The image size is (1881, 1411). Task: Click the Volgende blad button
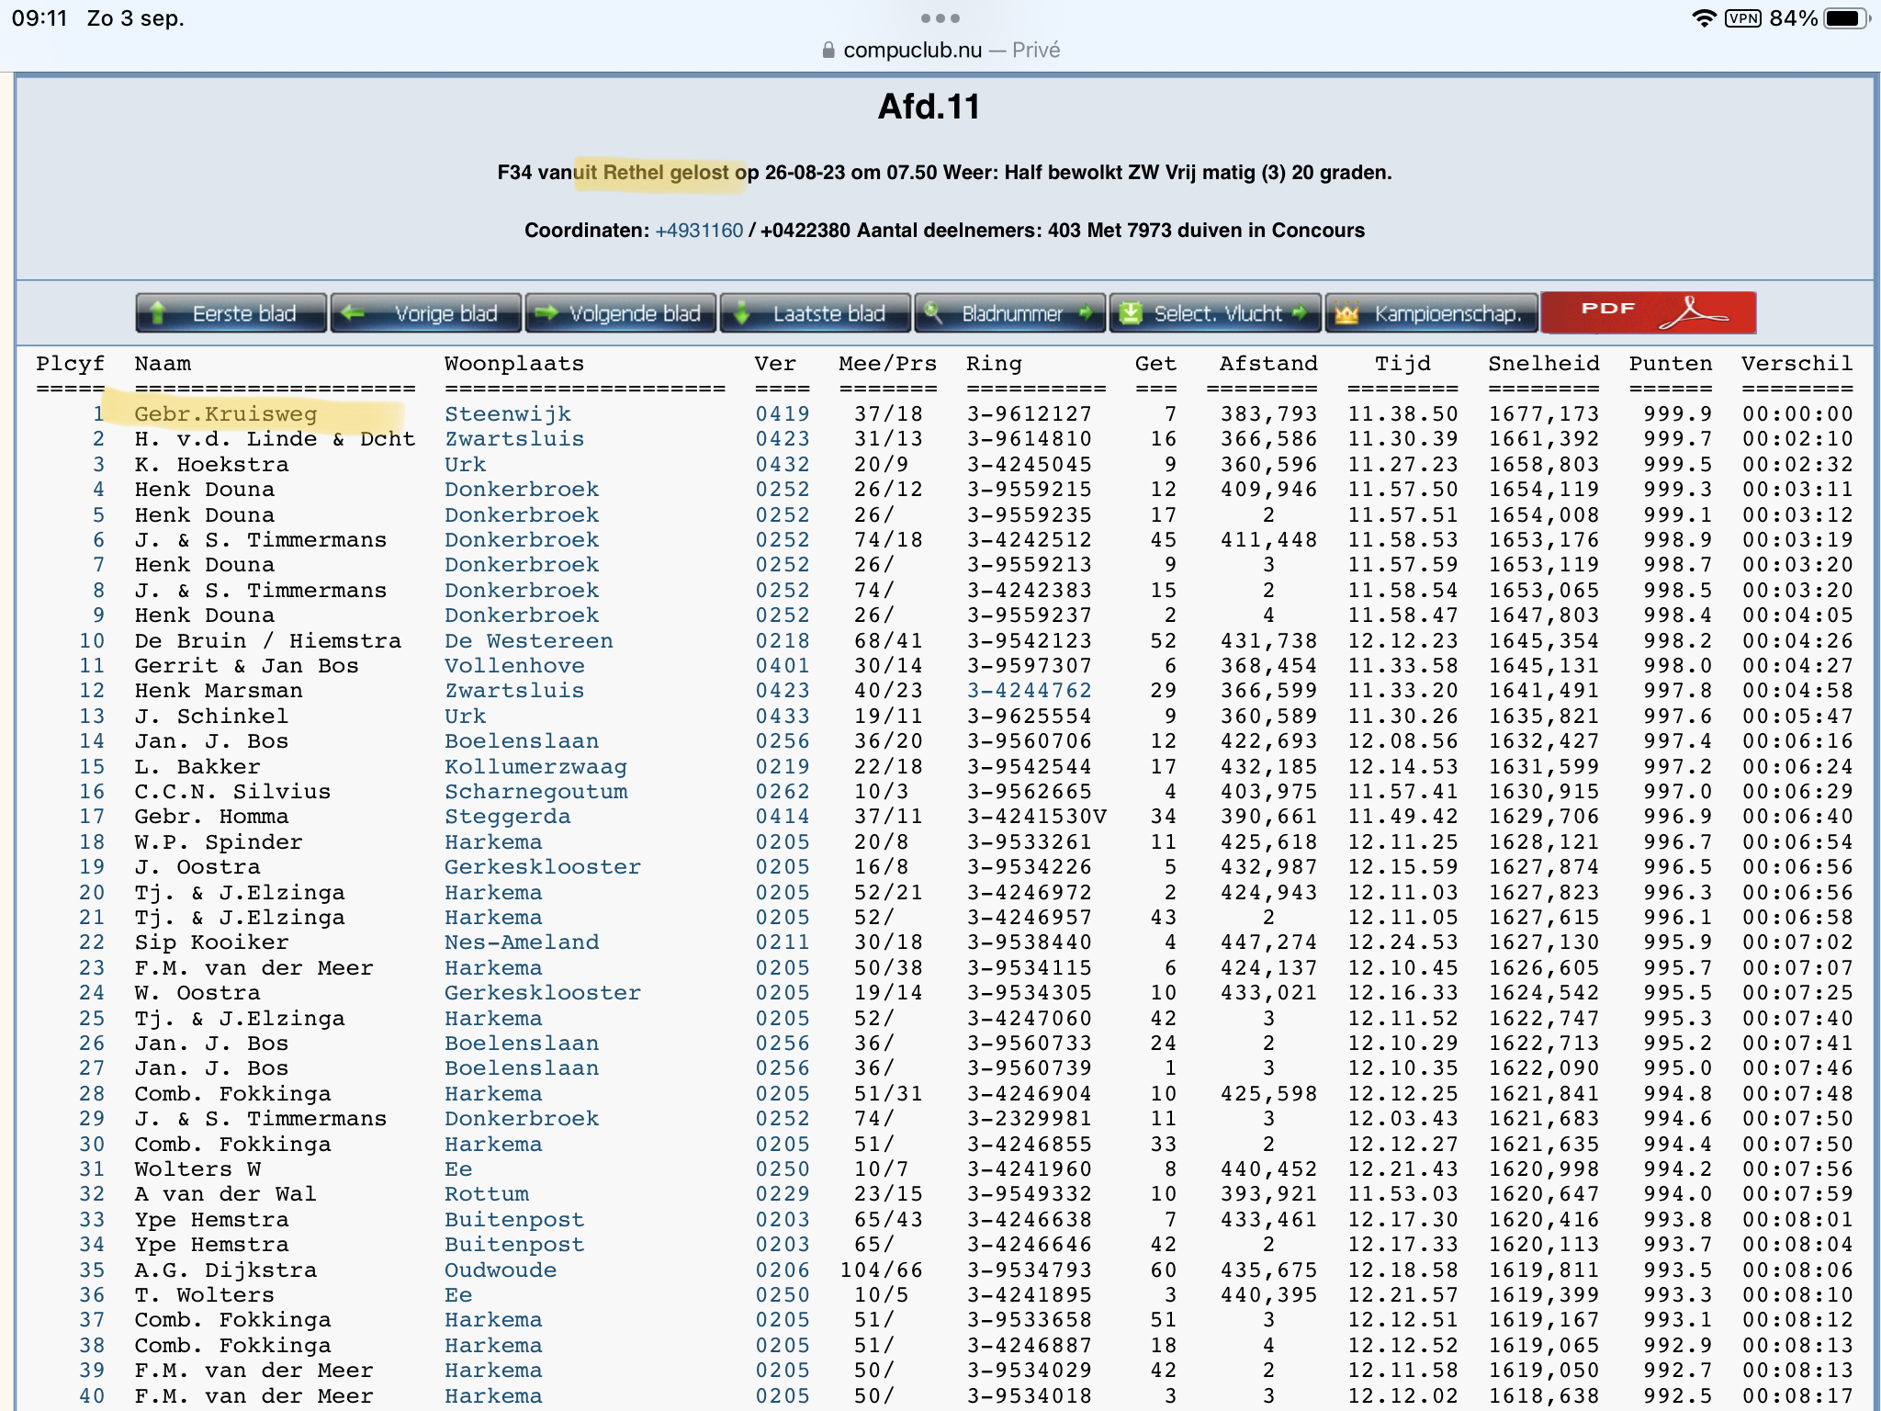pos(621,313)
